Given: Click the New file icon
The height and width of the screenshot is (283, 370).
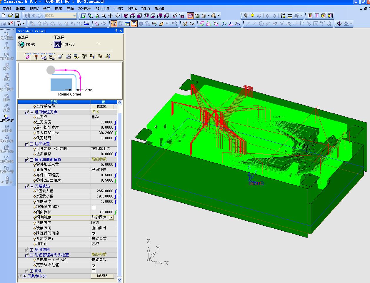Looking at the screenshot, I should click(x=4, y=16).
